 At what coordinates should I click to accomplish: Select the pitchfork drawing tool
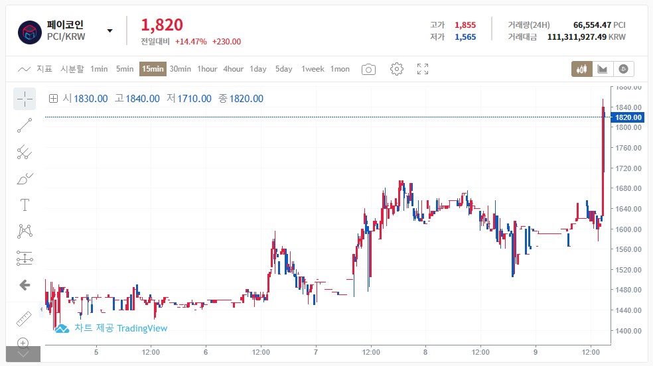(x=25, y=152)
